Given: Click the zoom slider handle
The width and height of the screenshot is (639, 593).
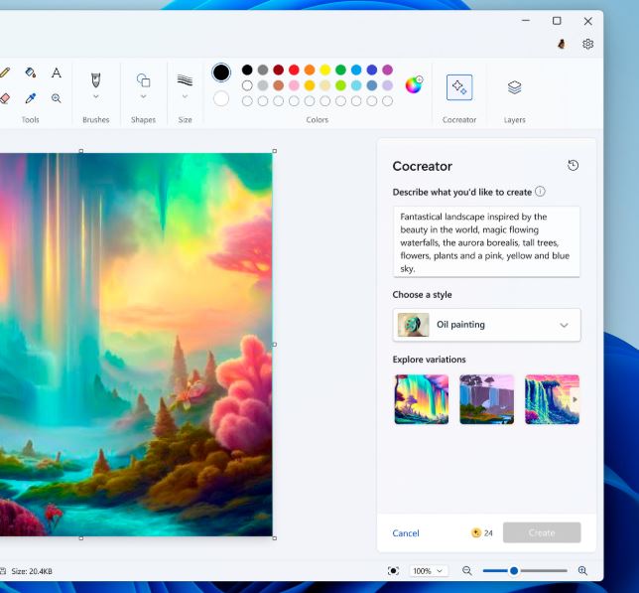Looking at the screenshot, I should tap(514, 571).
